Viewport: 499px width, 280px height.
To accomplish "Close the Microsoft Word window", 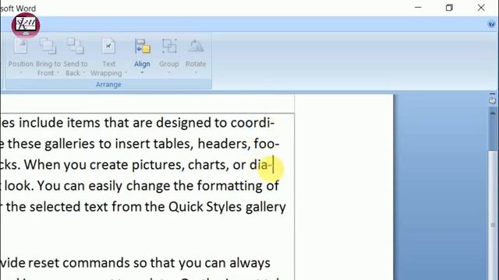I will (481, 8).
